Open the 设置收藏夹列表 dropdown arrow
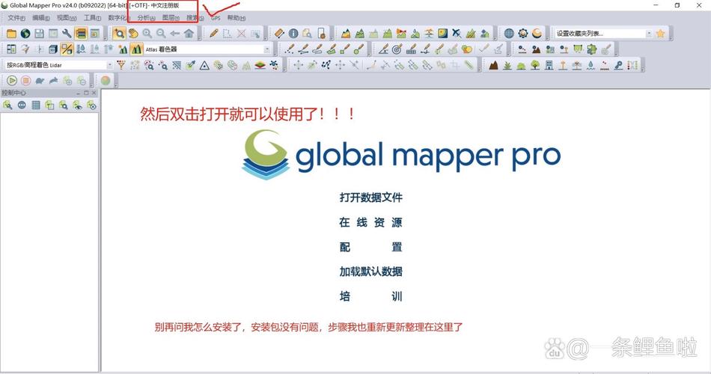Image resolution: width=711 pixels, height=374 pixels. pos(649,34)
